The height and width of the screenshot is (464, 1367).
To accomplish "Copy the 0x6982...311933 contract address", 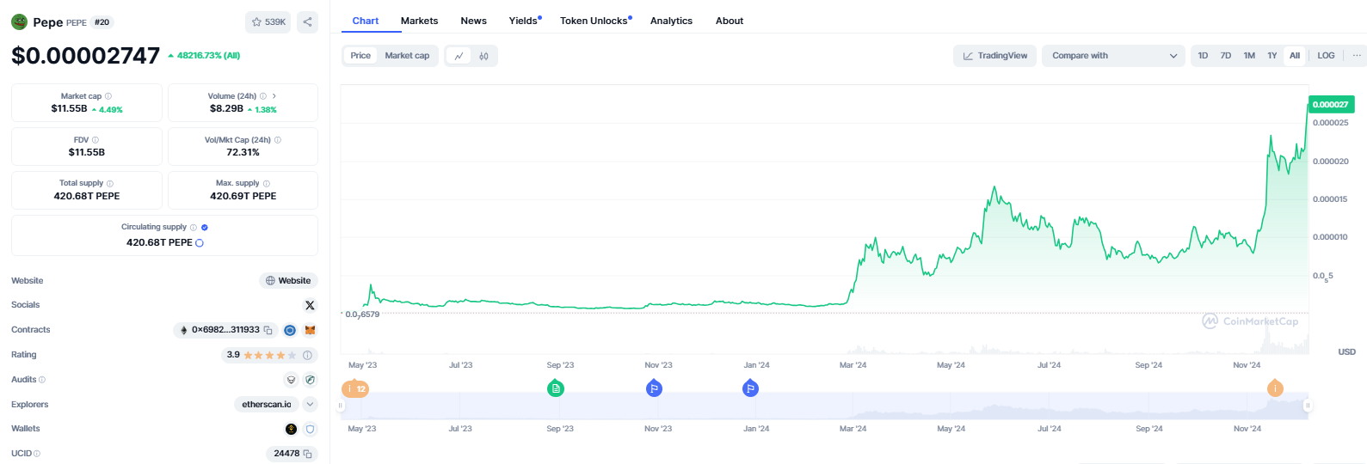I will point(268,330).
